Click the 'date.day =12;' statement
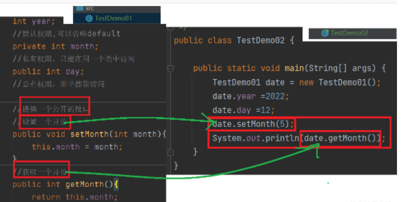Image resolution: width=406 pixels, height=202 pixels. pyautogui.click(x=243, y=111)
